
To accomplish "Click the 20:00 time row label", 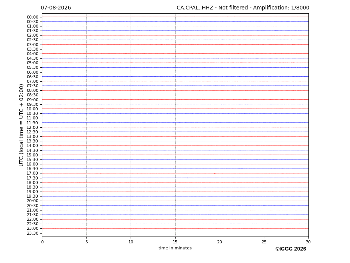I will [x=32, y=201].
